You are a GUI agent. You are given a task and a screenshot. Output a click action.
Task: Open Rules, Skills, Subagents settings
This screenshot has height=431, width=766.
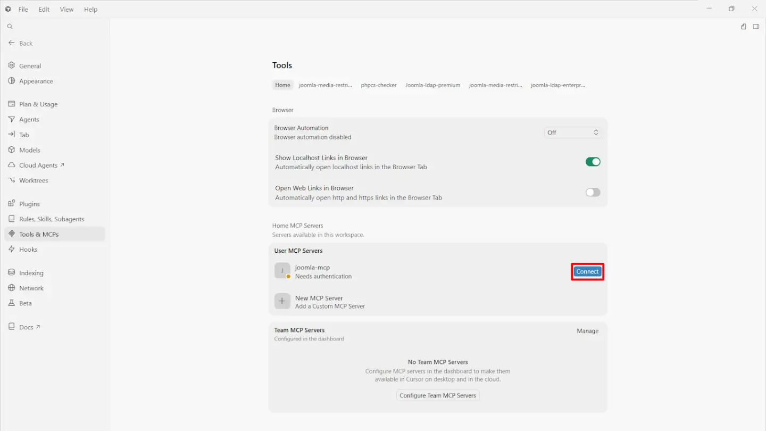[52, 219]
